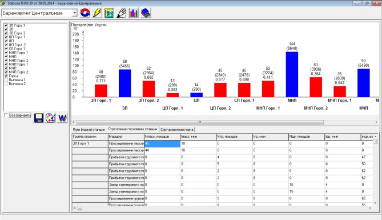This screenshot has width=382, height=220.
Task: Click the last-column cell showing 47
Action: 367,157
